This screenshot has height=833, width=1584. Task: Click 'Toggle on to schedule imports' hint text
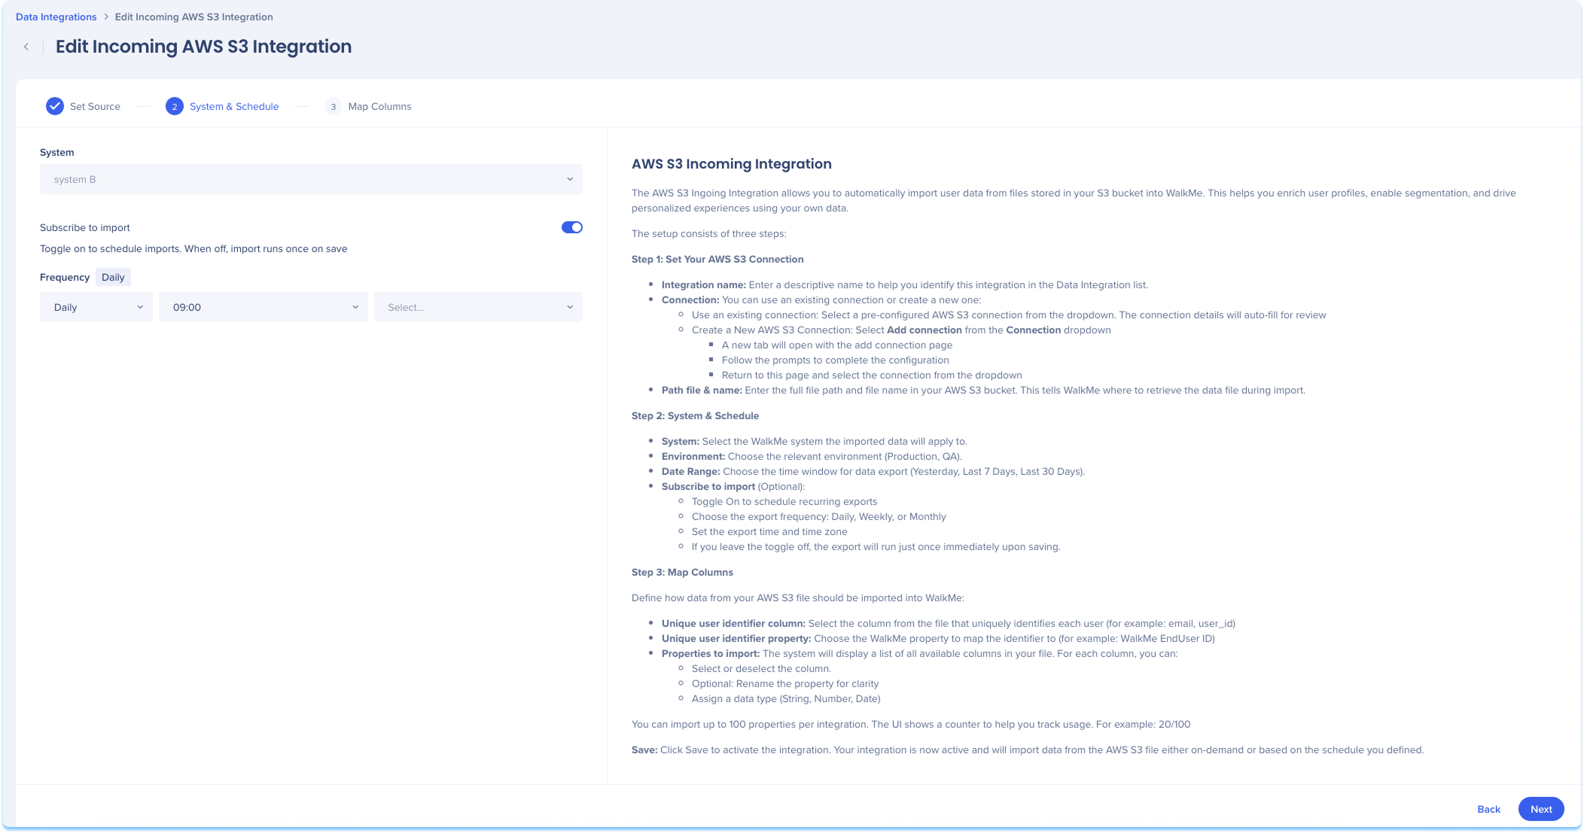click(x=193, y=248)
